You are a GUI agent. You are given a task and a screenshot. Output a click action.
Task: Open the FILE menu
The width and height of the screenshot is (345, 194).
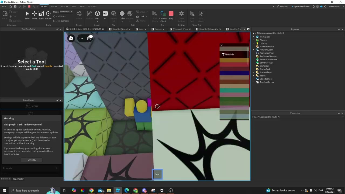click(x=4, y=6)
